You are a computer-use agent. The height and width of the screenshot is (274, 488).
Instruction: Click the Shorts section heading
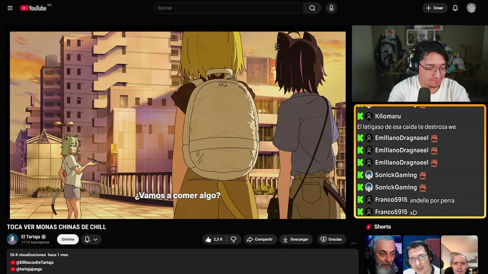(382, 227)
